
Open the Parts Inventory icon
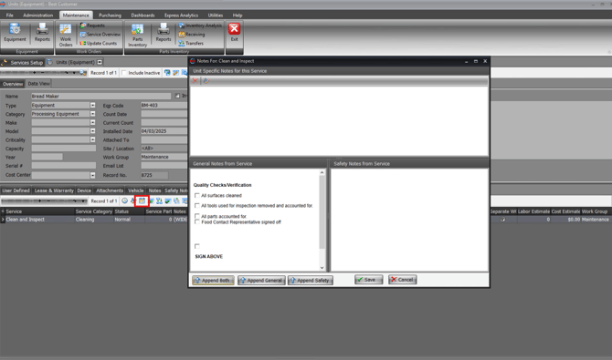[x=137, y=35]
